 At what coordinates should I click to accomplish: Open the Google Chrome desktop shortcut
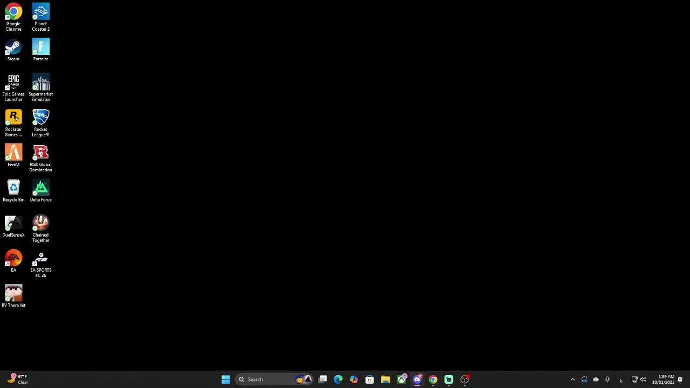pyautogui.click(x=13, y=17)
